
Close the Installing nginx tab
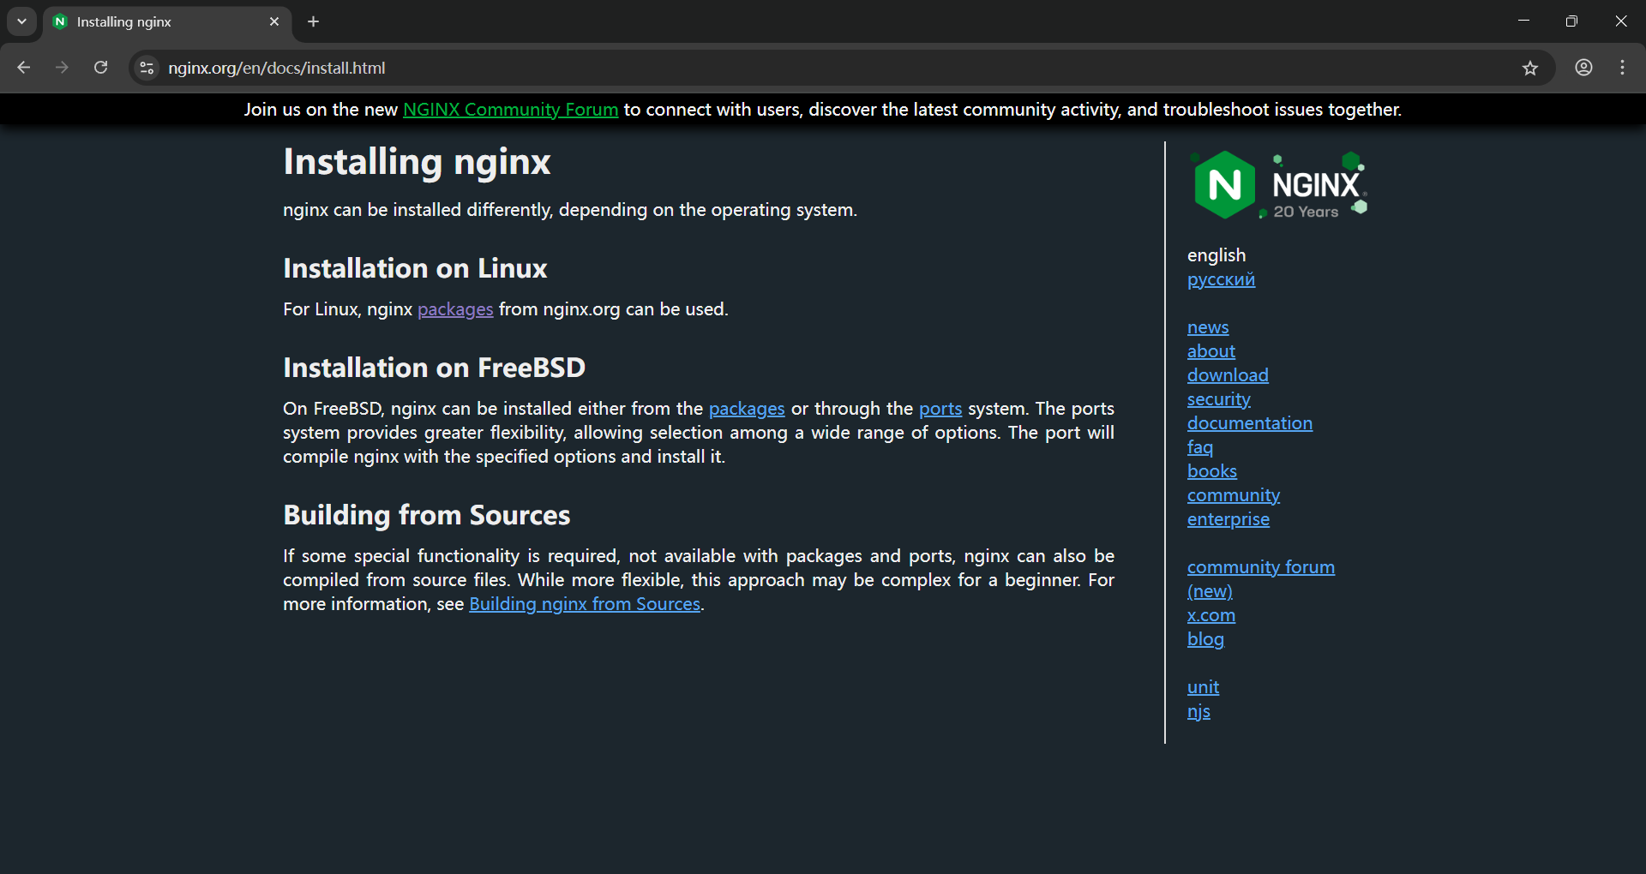coord(274,21)
